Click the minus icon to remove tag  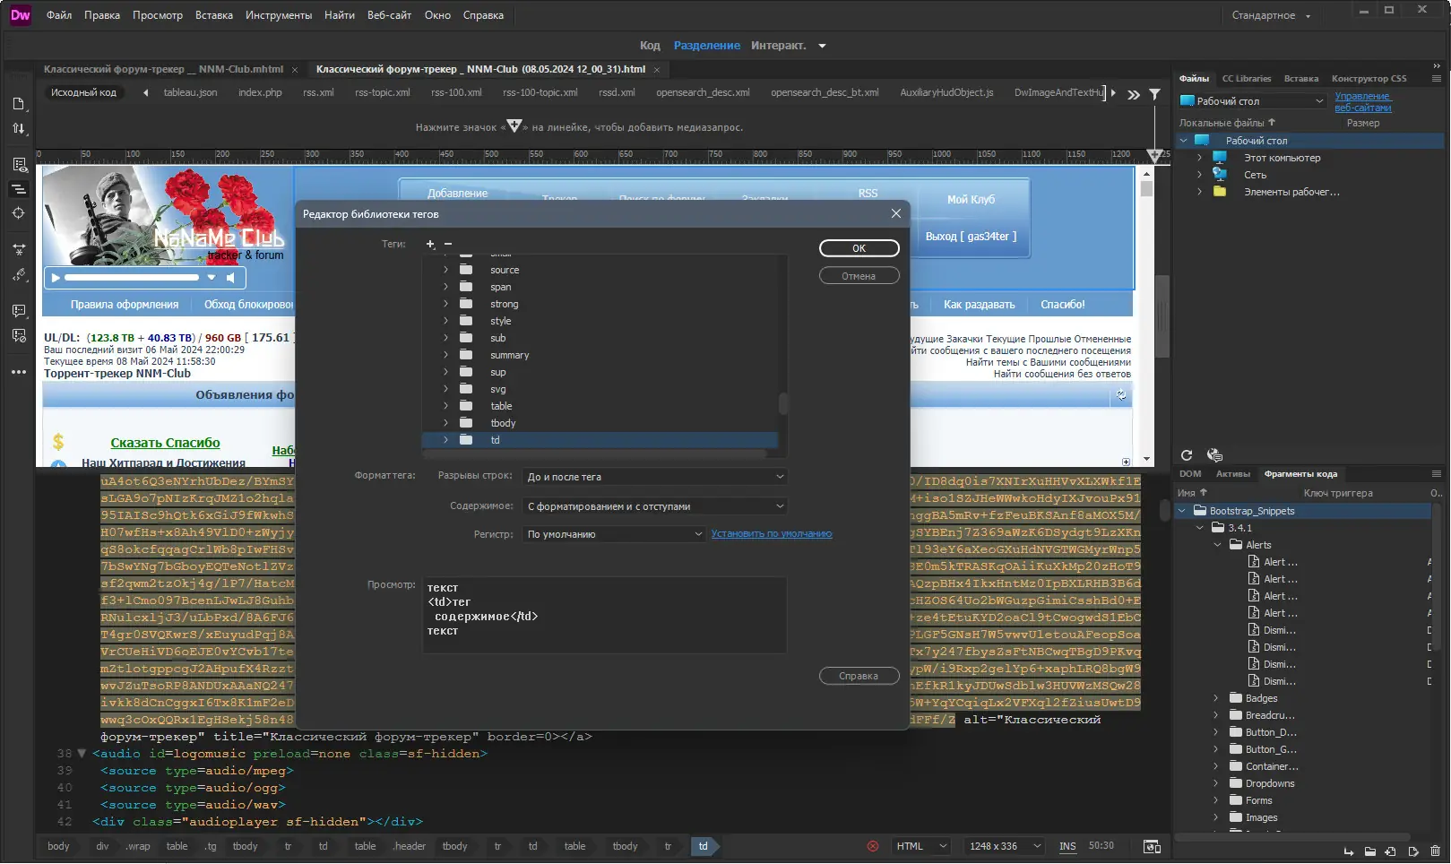(x=448, y=245)
